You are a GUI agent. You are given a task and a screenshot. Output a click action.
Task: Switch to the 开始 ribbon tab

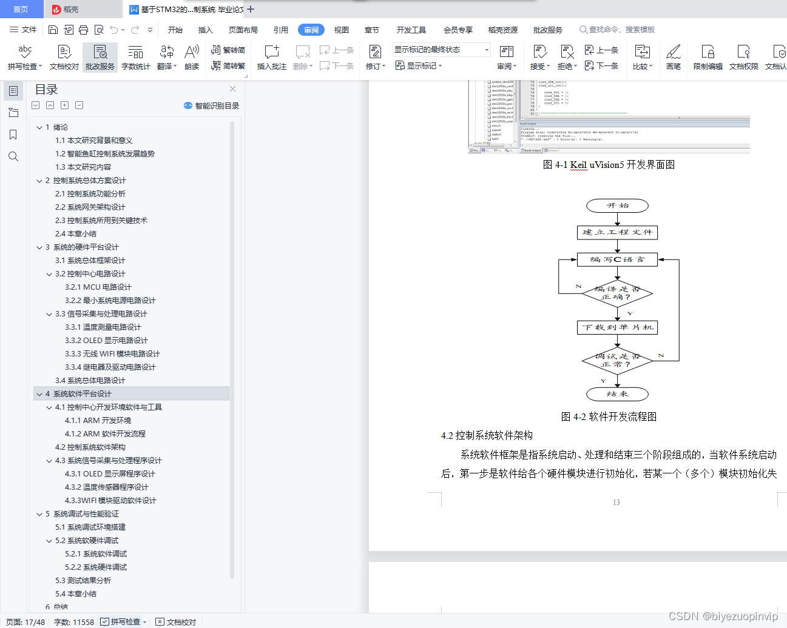175,30
